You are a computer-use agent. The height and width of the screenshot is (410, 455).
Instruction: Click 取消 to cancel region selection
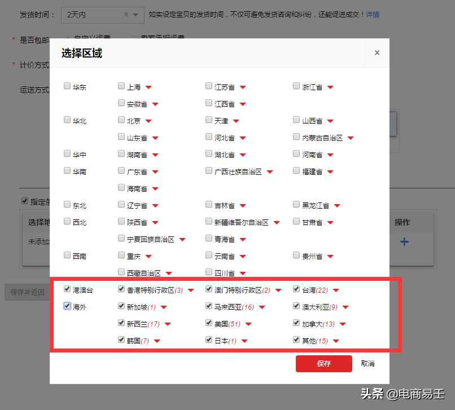click(368, 364)
